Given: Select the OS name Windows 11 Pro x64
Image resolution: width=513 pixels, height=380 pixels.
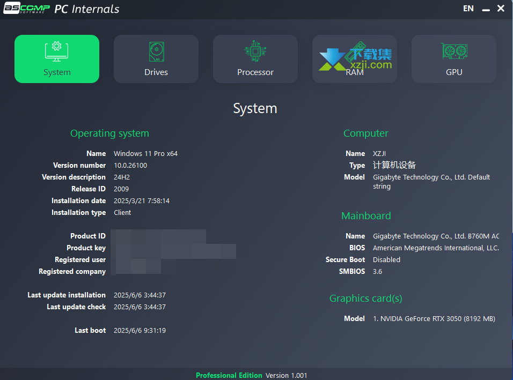Looking at the screenshot, I should [145, 154].
